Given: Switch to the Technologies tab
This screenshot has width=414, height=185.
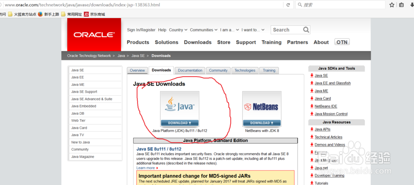Looking at the screenshot, I should [245, 70].
